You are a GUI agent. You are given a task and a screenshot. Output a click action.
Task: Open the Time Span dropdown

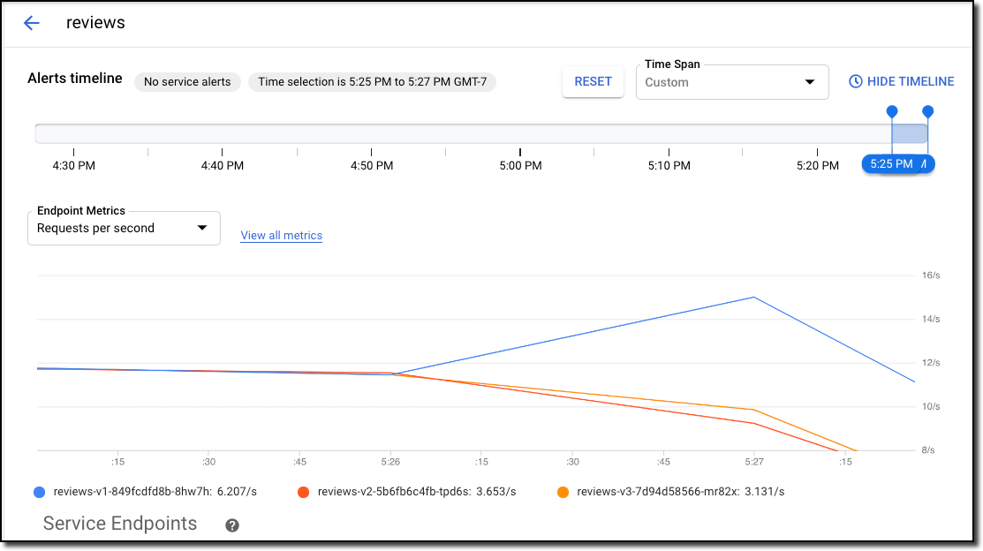click(731, 82)
